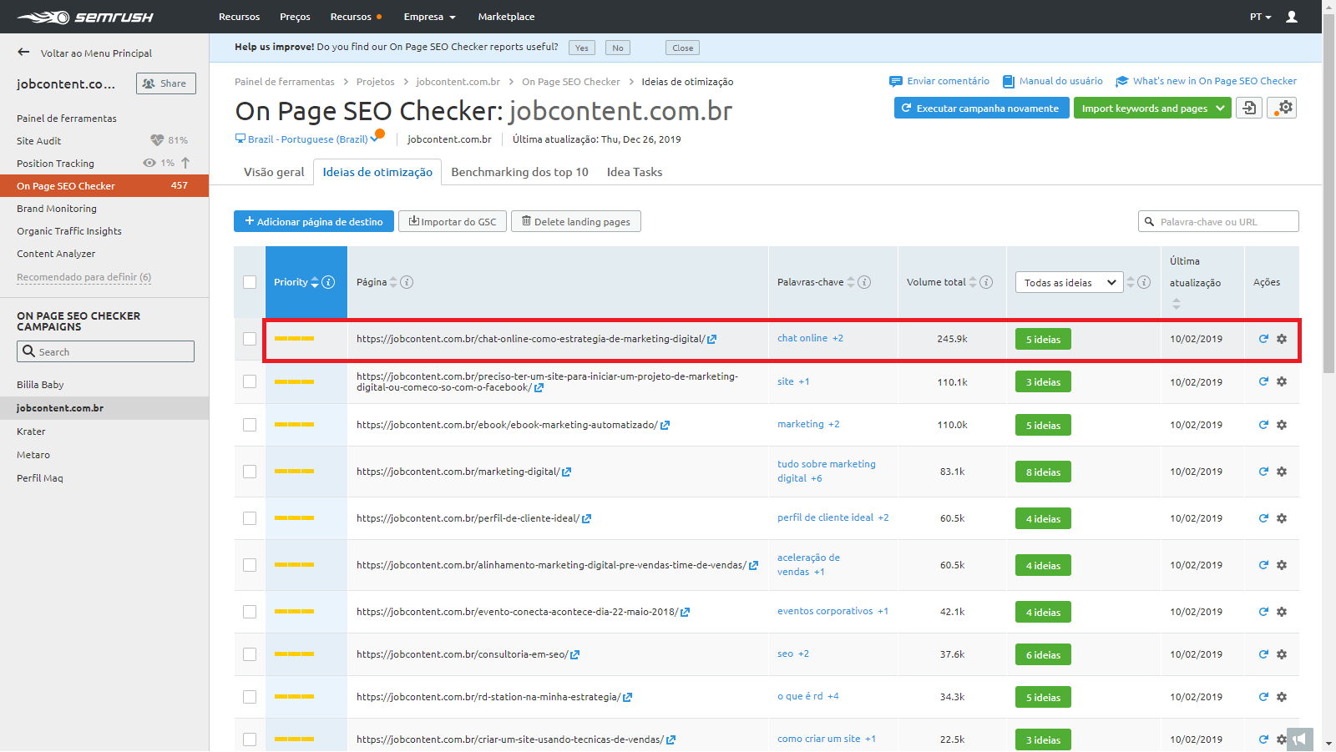Open gear settings for rd-station row
Image resolution: width=1336 pixels, height=752 pixels.
[1282, 697]
